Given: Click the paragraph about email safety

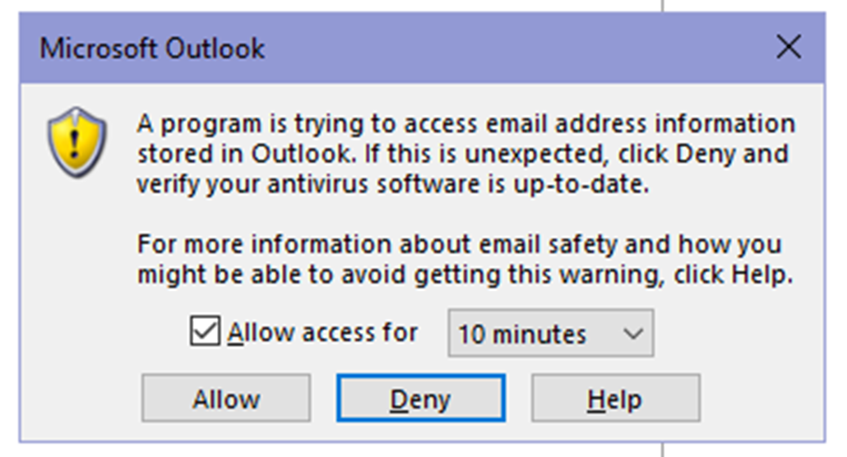Looking at the screenshot, I should 465,260.
